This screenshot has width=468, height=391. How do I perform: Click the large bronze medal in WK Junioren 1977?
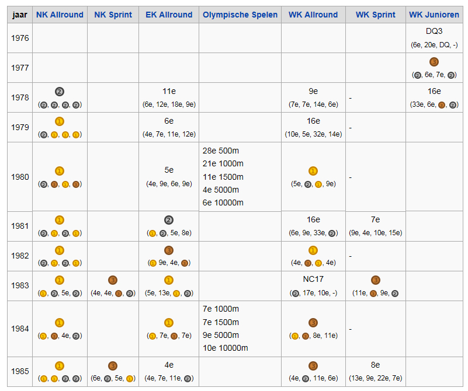tap(434, 62)
